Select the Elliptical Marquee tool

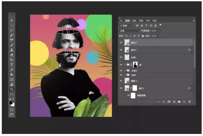(12, 25)
